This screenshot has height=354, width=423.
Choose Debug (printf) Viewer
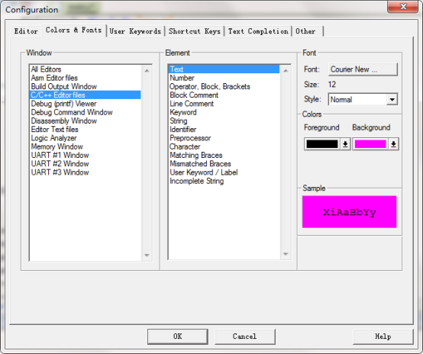click(x=86, y=104)
